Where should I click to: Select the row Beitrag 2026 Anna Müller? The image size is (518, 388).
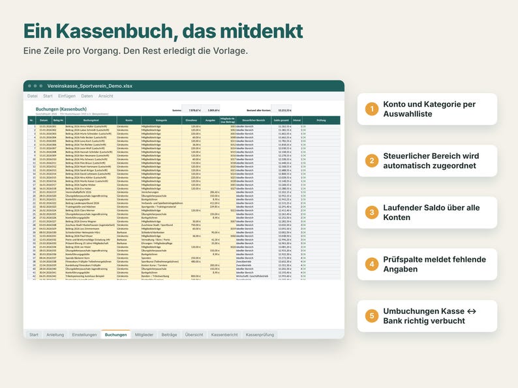[184, 126]
